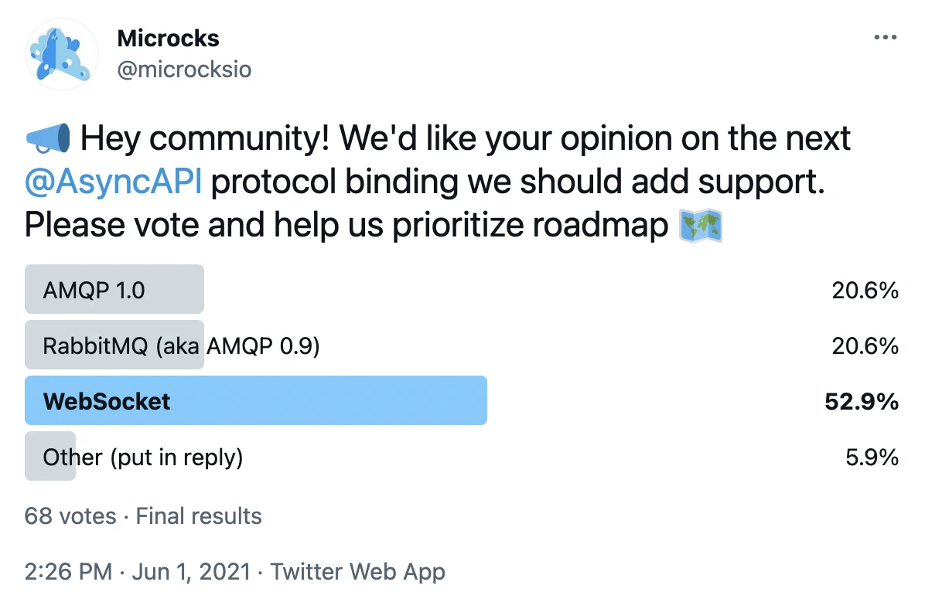Click the Final results label
The image size is (925, 609).
click(199, 516)
